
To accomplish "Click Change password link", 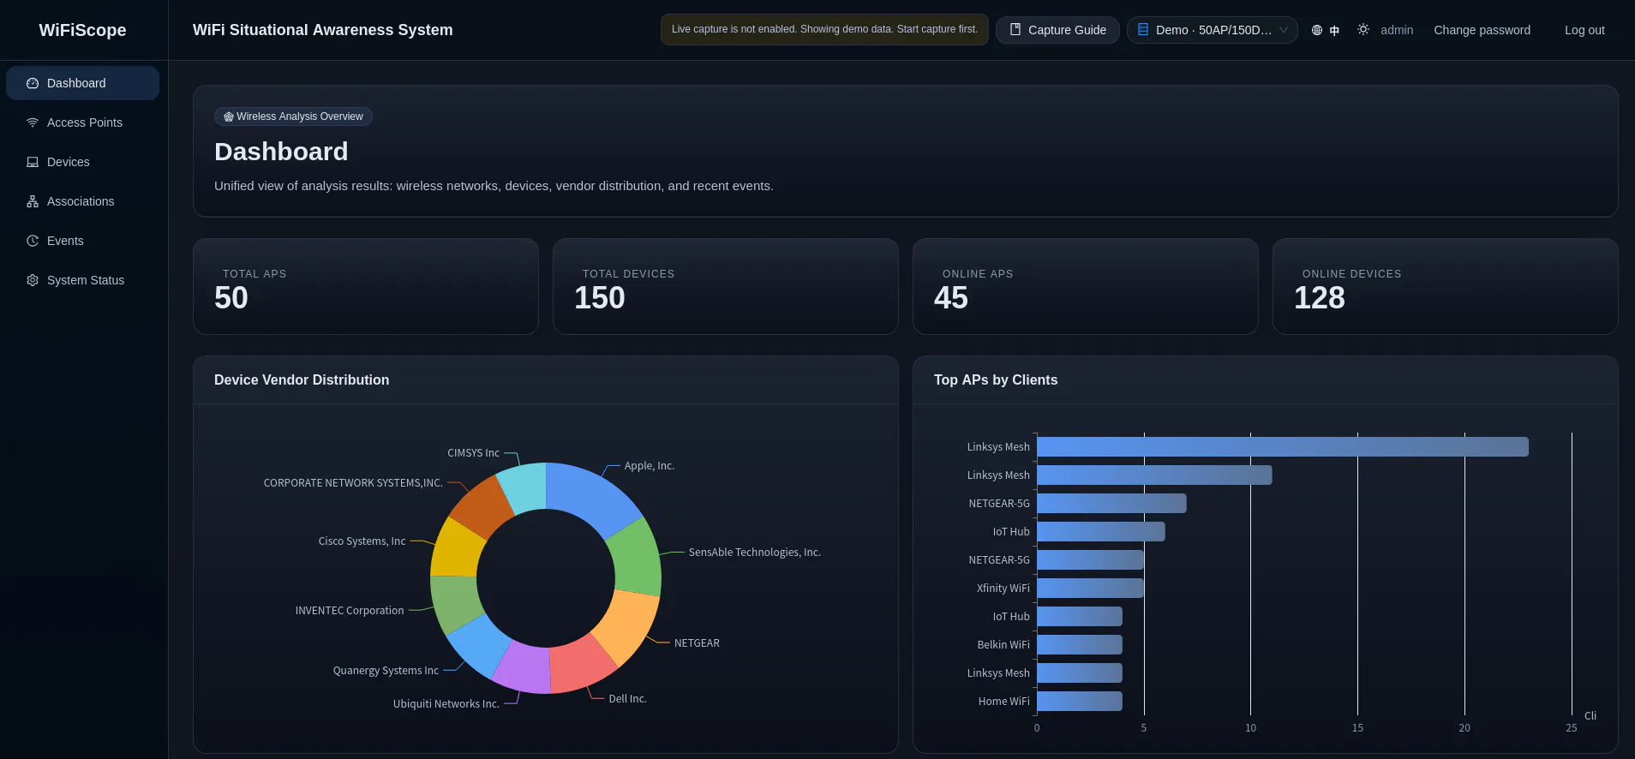I will 1482,30.
